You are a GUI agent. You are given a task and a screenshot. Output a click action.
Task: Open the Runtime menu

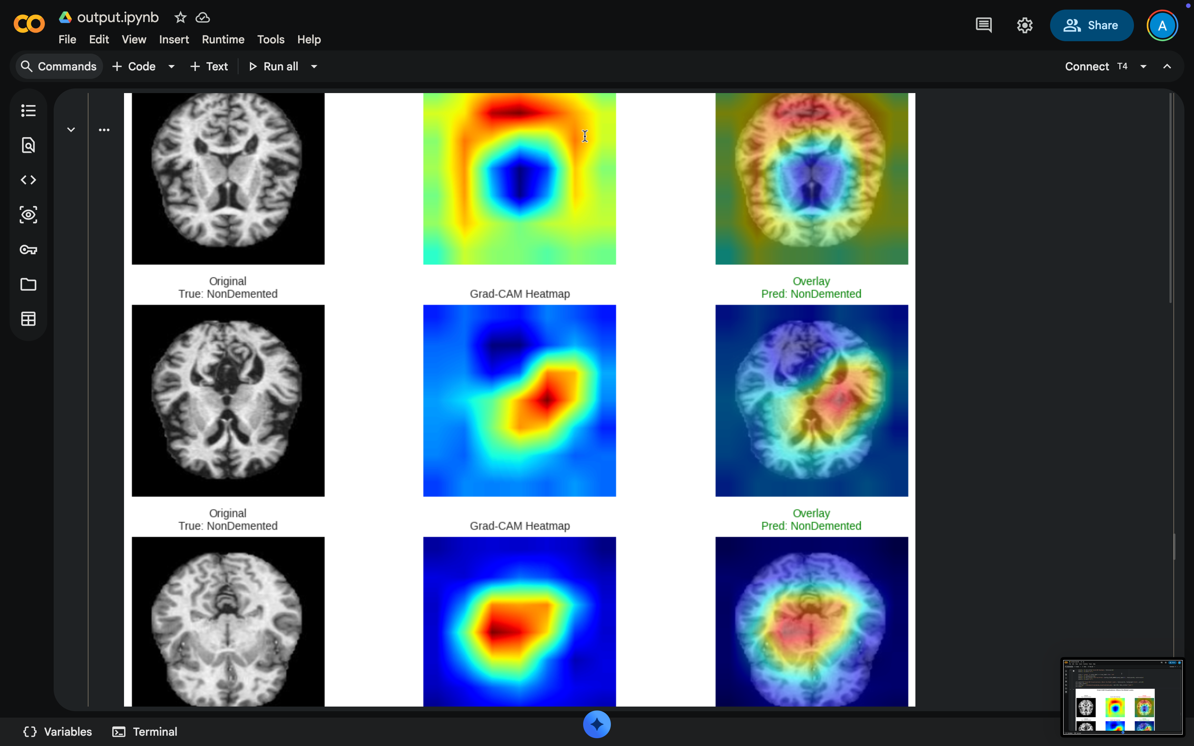click(223, 39)
